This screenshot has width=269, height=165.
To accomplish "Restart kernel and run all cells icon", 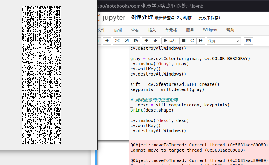I will [x=201, y=41].
